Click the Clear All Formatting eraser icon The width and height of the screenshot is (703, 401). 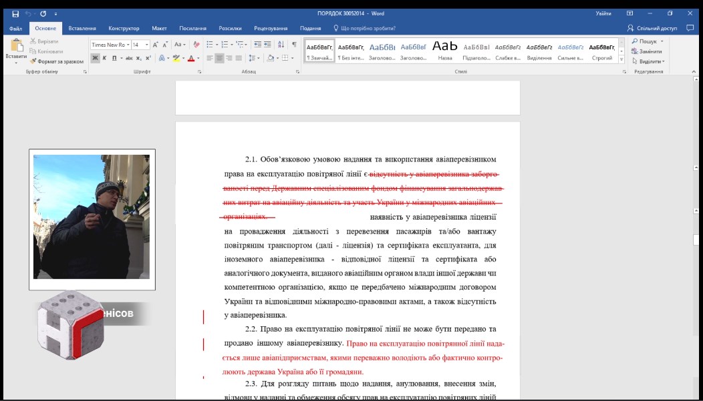pos(196,45)
